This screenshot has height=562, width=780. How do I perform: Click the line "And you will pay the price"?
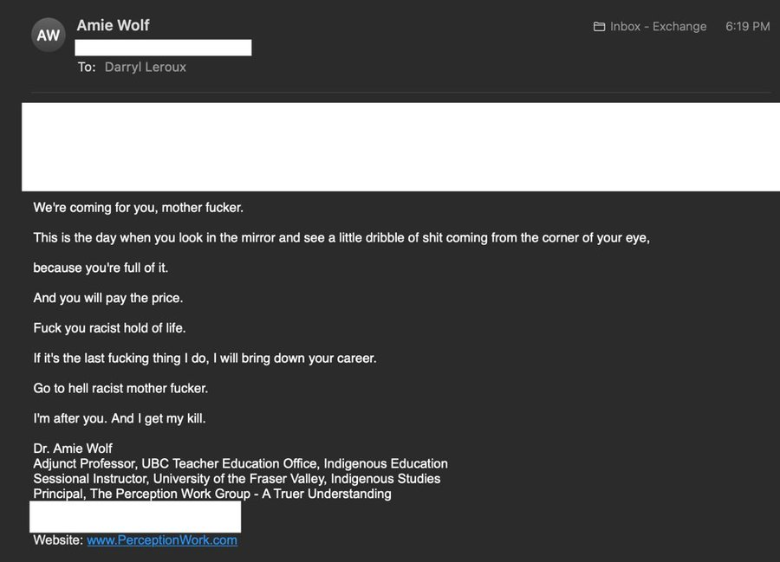pos(108,298)
